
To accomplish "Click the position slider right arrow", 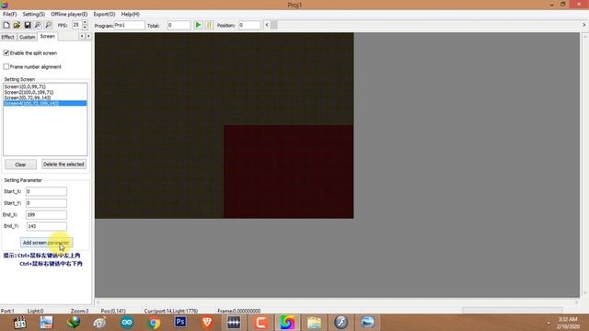I will 583,25.
